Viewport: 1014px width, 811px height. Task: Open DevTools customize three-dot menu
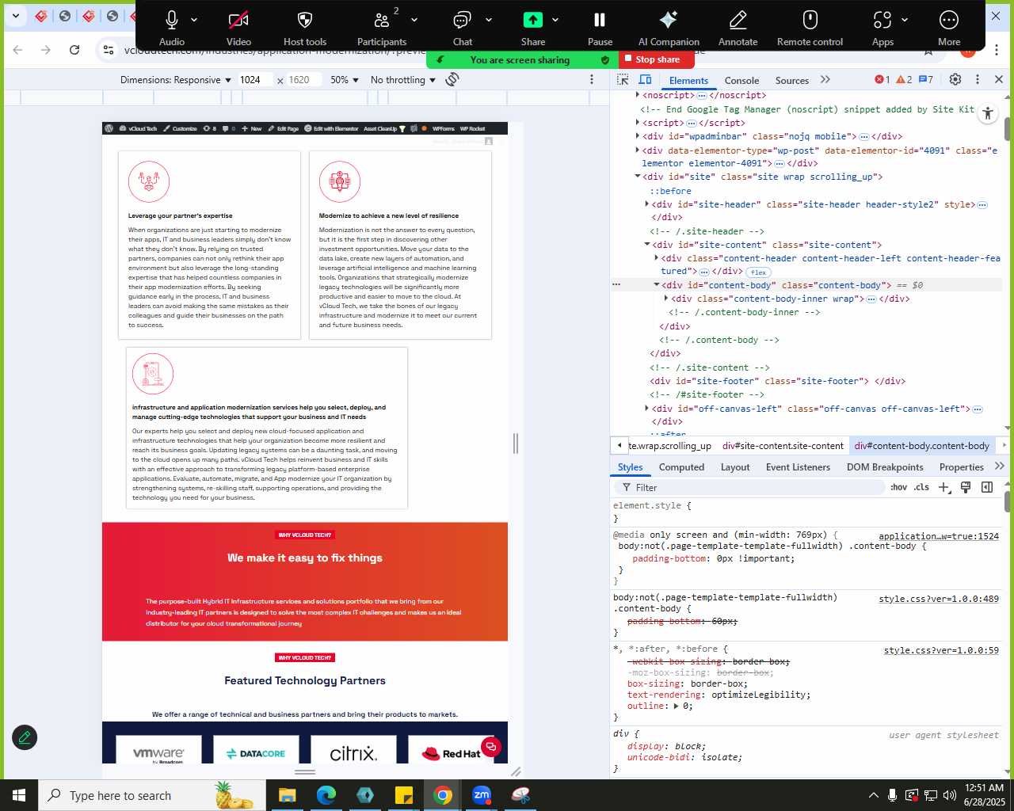978,79
